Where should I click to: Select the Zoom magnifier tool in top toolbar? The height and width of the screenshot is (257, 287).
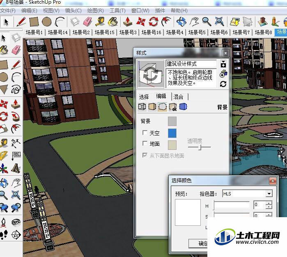[207, 22]
